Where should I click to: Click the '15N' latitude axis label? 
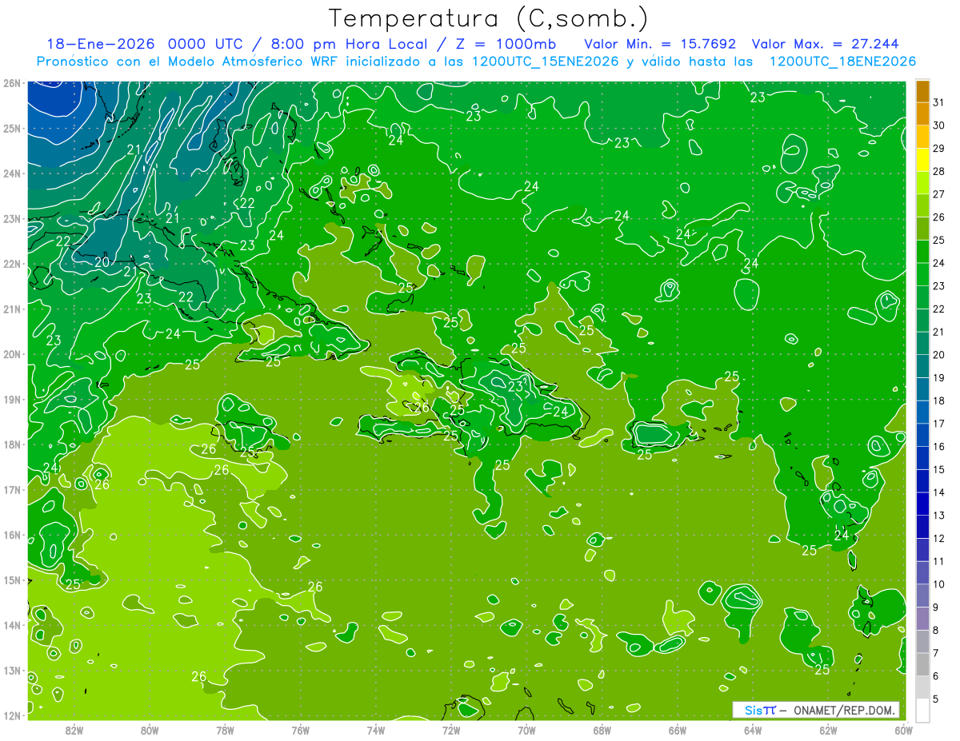(x=11, y=580)
